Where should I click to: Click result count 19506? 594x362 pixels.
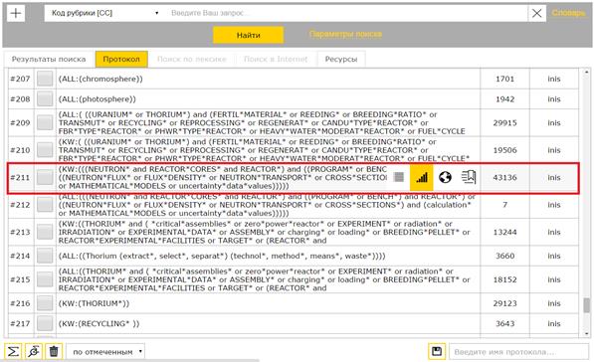(x=504, y=150)
